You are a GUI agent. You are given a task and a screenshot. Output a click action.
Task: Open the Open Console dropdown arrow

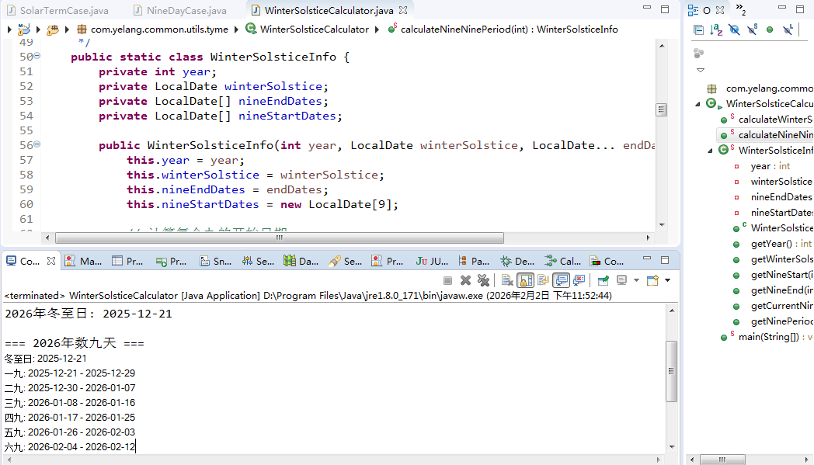tap(668, 281)
